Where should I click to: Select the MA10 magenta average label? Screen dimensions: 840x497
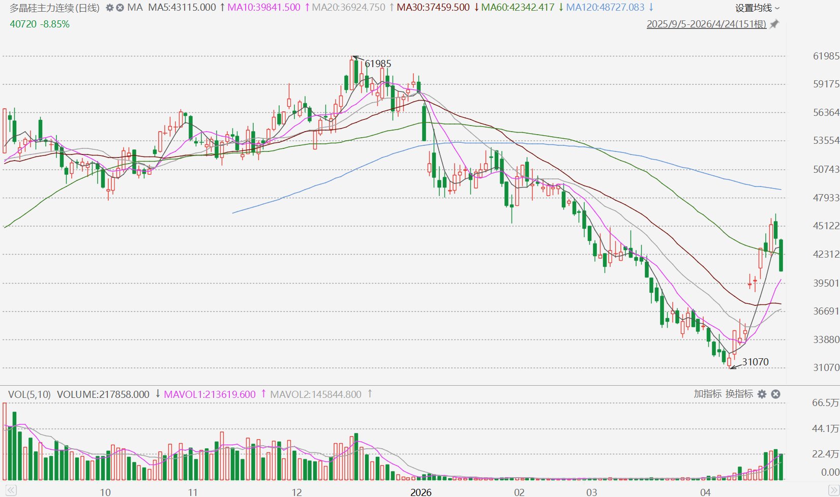click(x=264, y=8)
